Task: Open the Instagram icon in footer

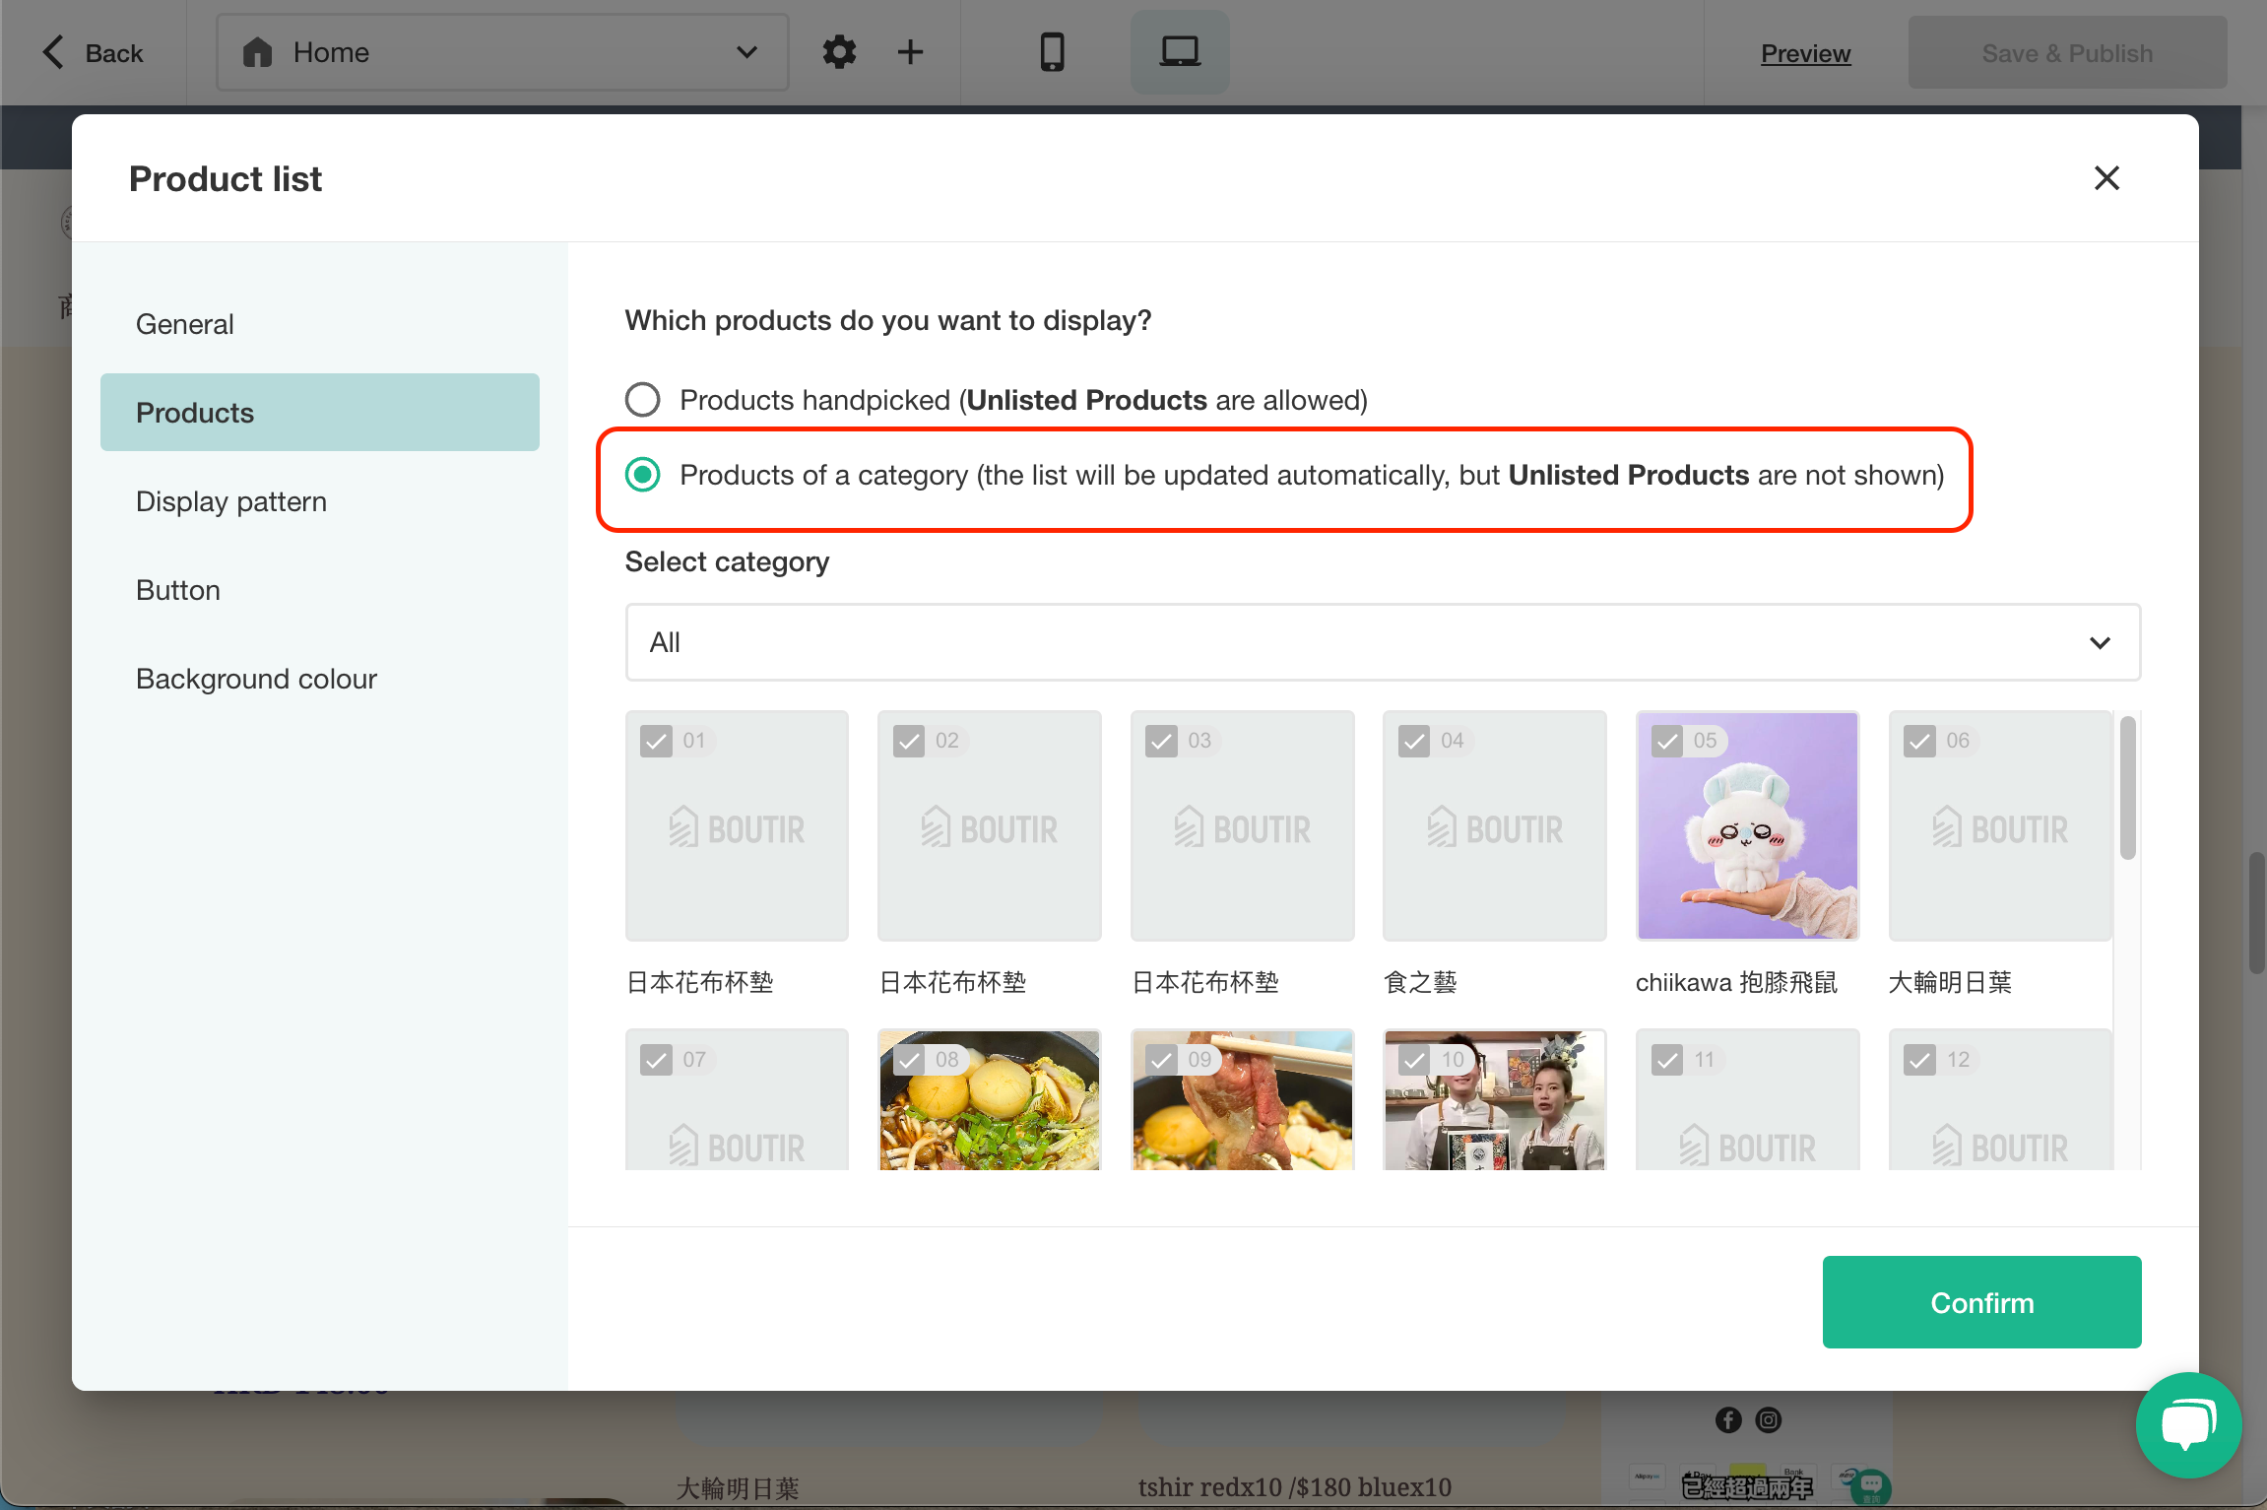Action: click(x=1769, y=1419)
